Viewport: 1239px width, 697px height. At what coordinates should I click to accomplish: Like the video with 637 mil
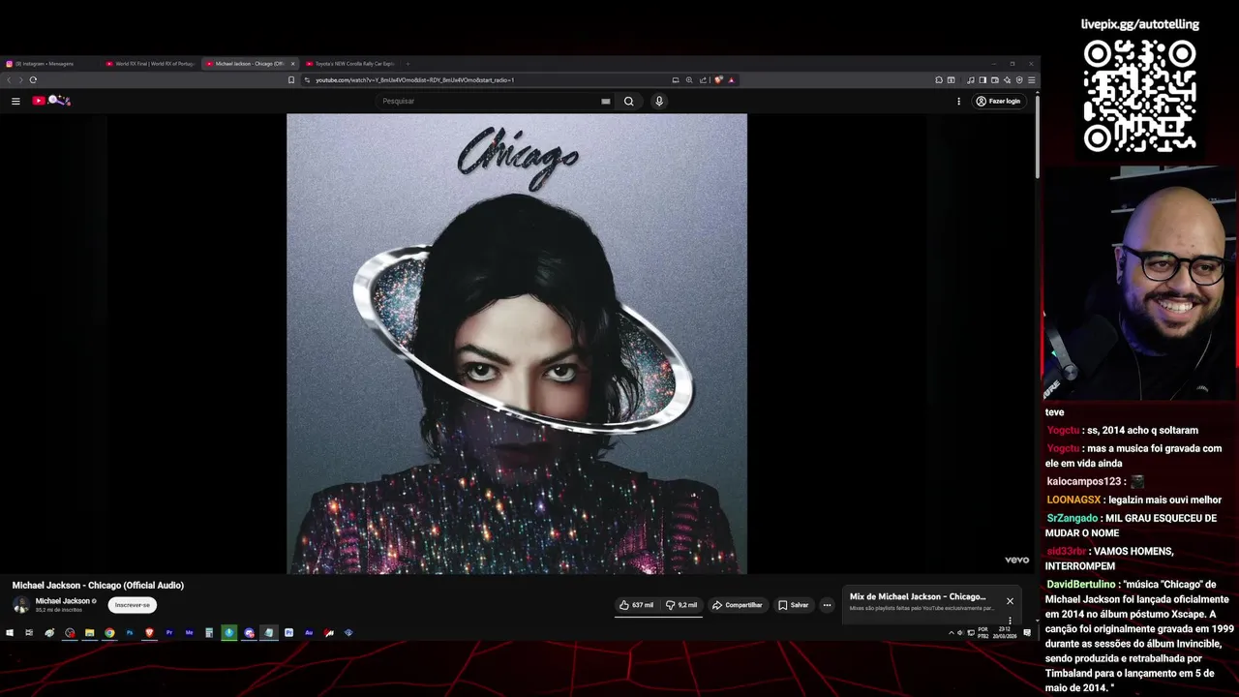click(x=637, y=605)
